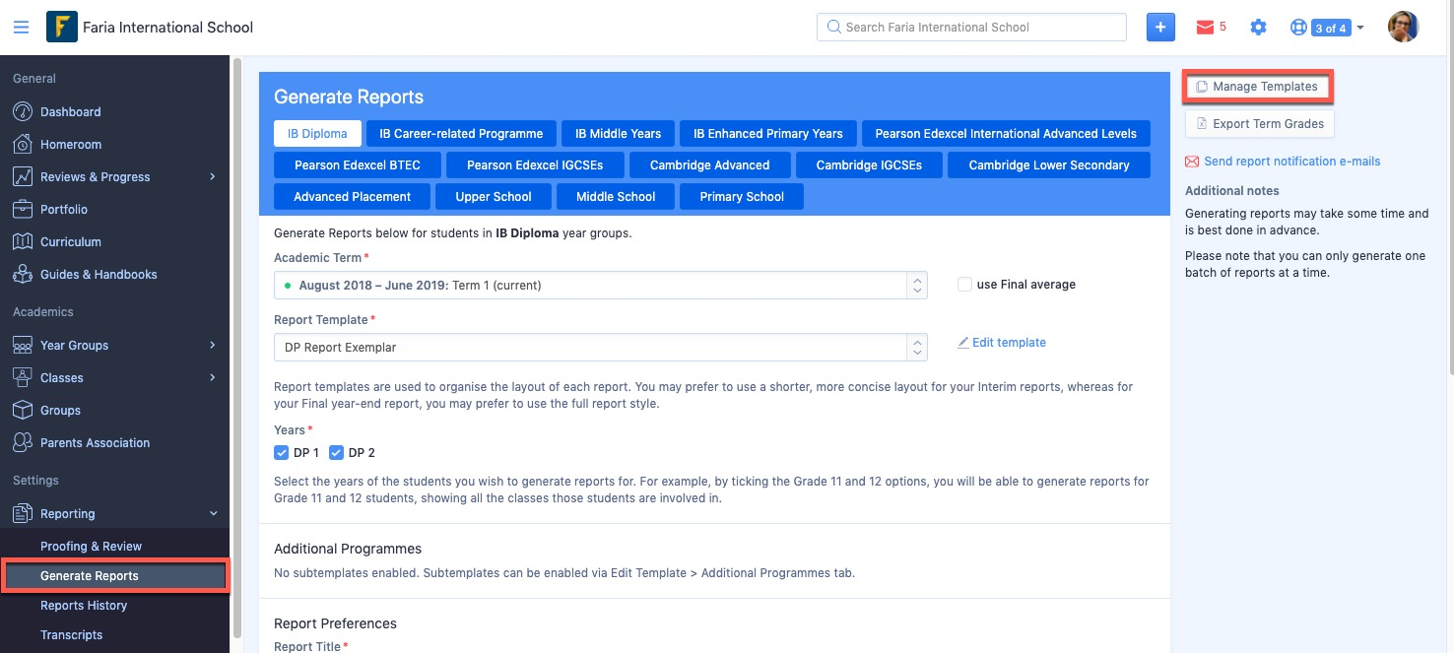The image size is (1454, 653).
Task: Click the search magnifier icon
Action: (x=833, y=28)
